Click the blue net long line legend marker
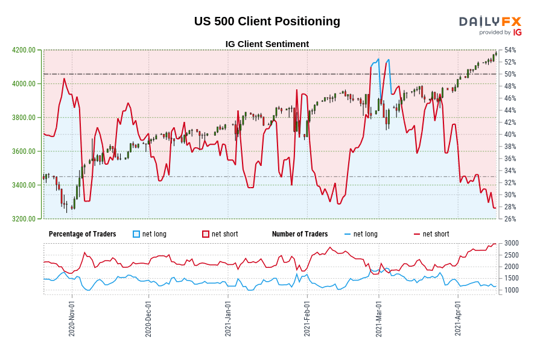Viewport: 543px width, 362px height. tap(348, 235)
